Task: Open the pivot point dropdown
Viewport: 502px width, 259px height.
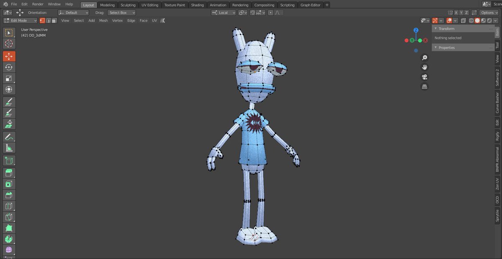Action: [x=243, y=13]
